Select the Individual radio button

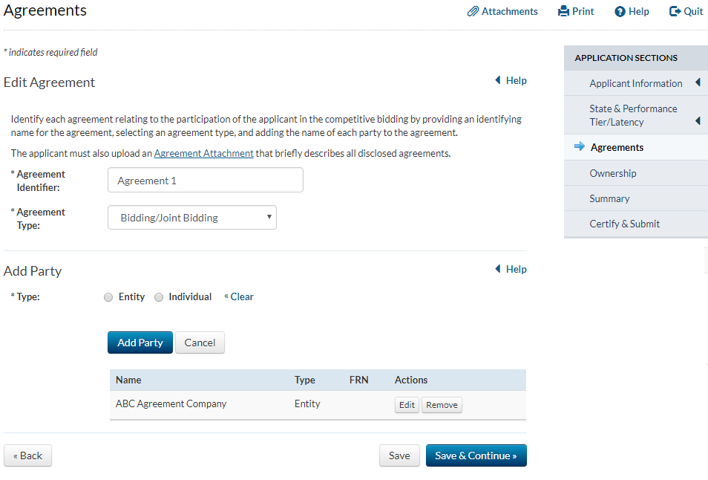159,297
